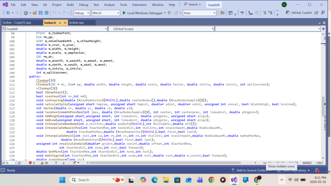This screenshot has width=331, height=186.
Task: Expand the Global Scope dropdown
Action: click(x=161, y=29)
